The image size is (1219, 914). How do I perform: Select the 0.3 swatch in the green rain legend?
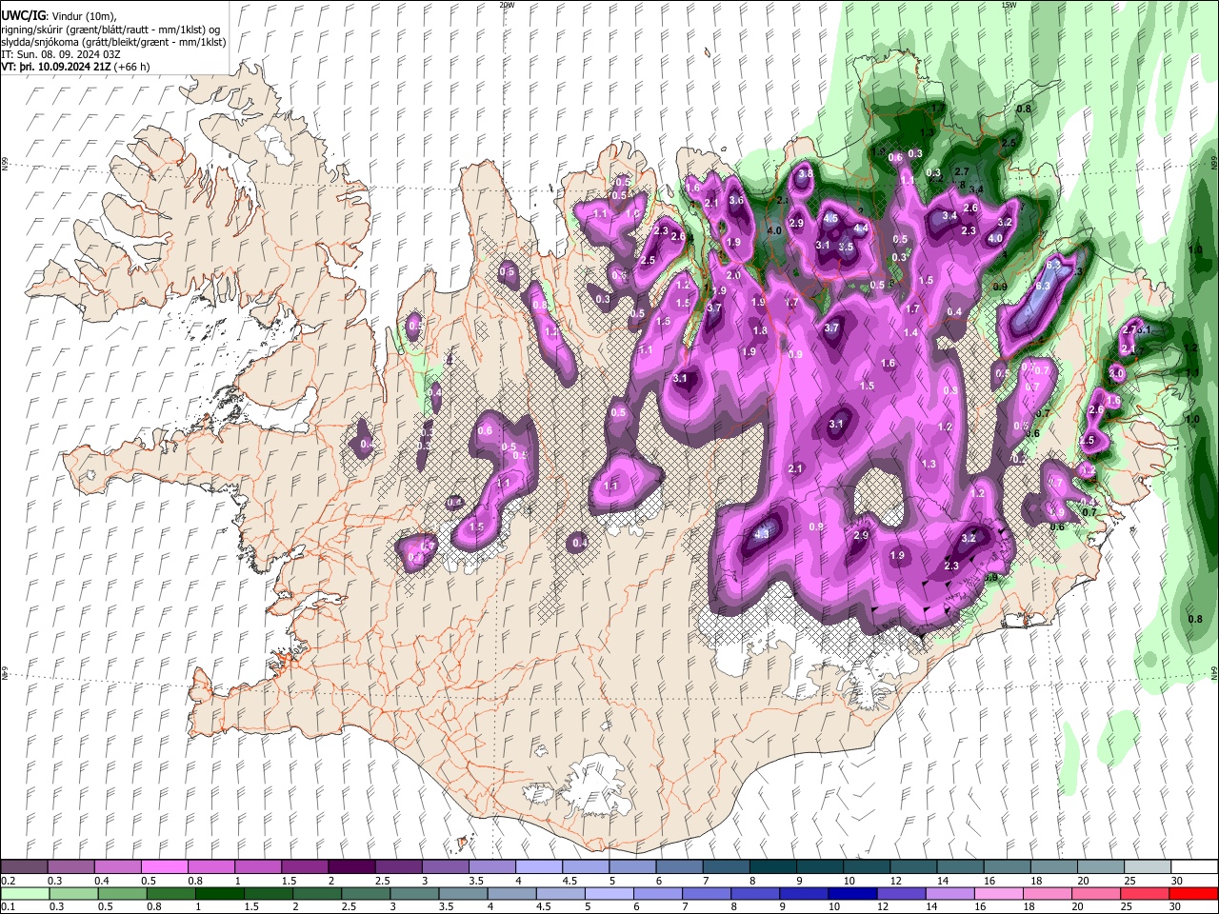coord(73,893)
